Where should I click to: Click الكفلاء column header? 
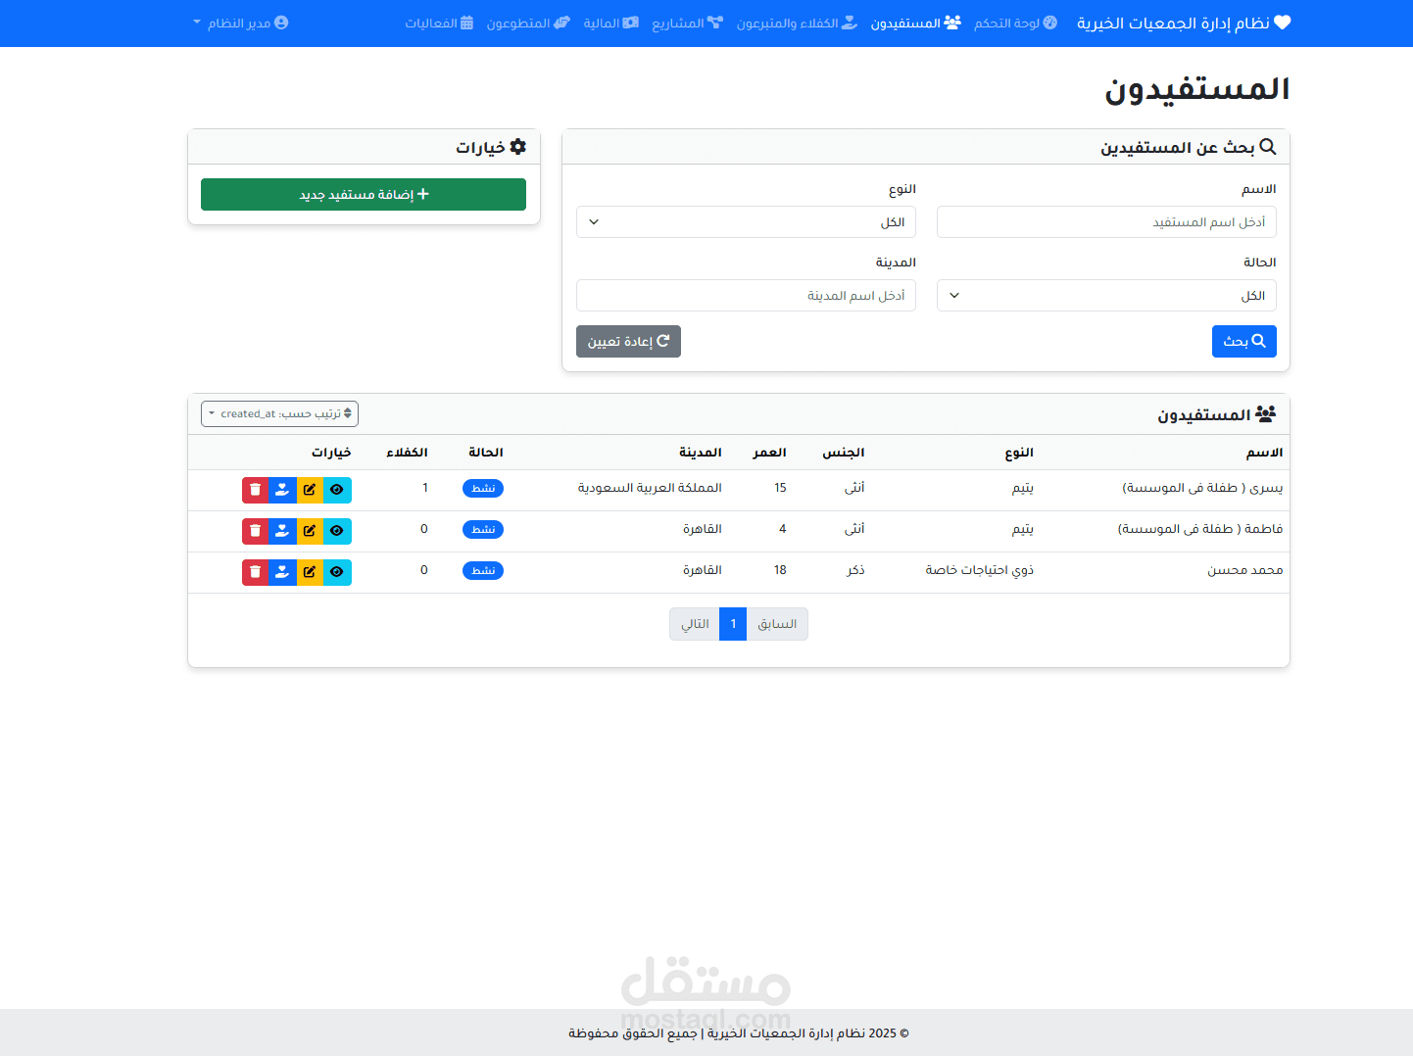point(407,453)
